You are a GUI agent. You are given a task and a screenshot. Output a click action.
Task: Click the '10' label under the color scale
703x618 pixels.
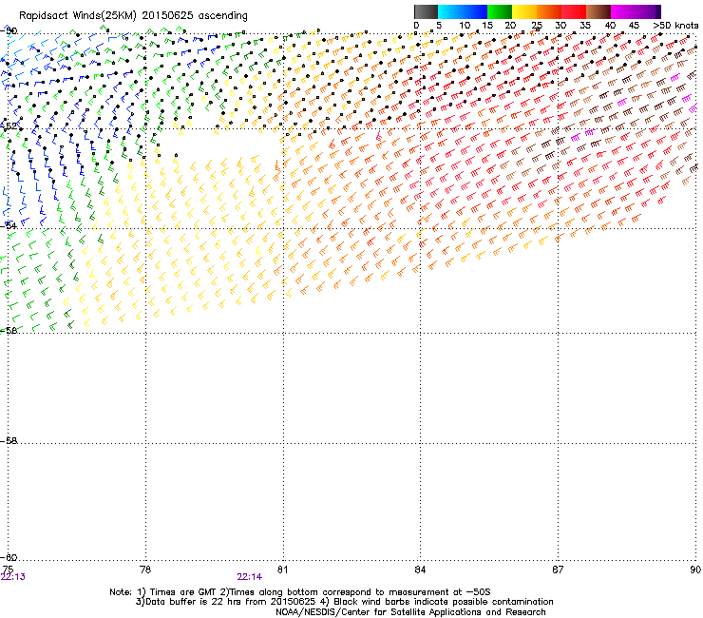pyautogui.click(x=465, y=26)
